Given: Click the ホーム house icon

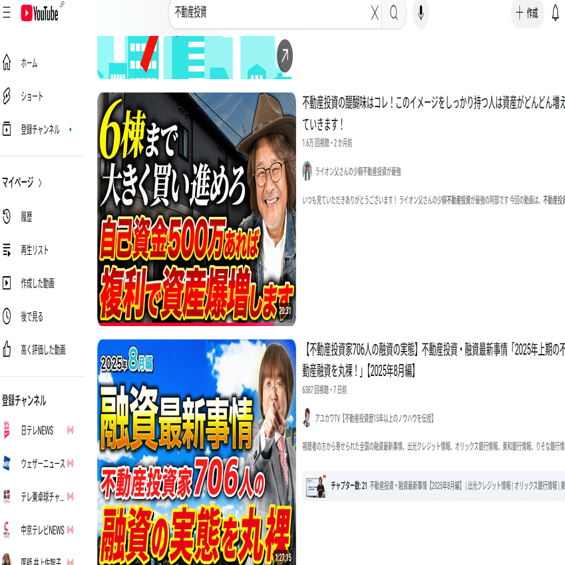Looking at the screenshot, I should (7, 63).
